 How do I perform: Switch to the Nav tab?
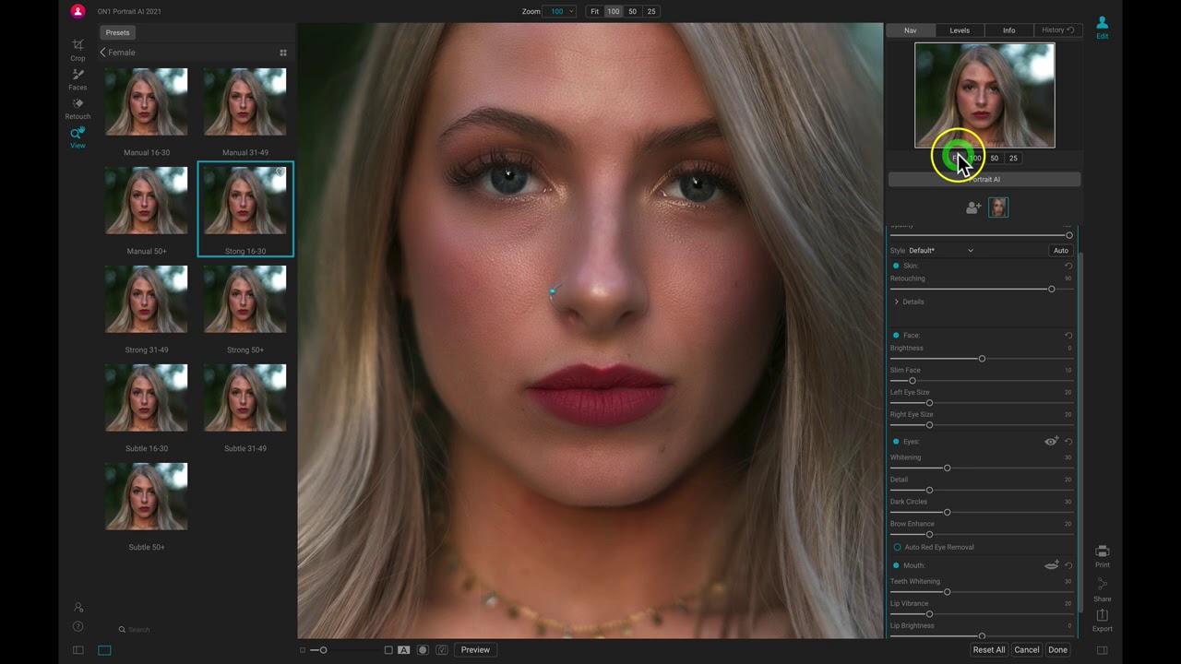click(910, 30)
